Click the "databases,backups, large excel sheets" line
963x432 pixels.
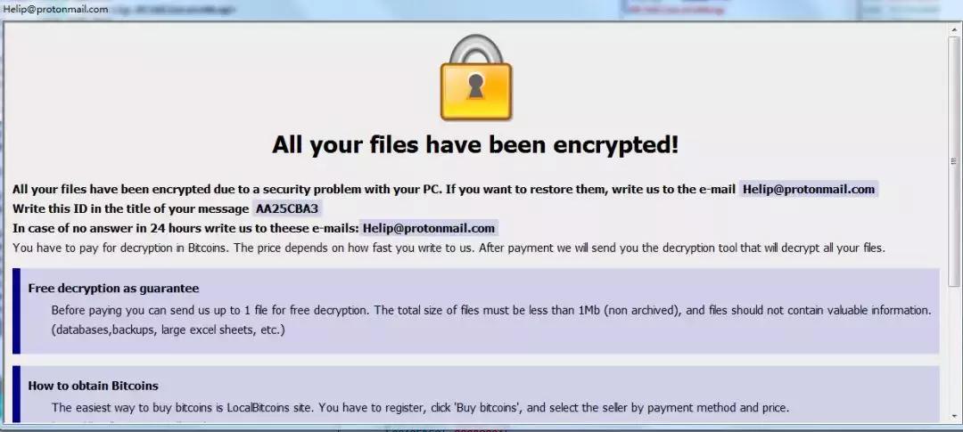pos(169,330)
